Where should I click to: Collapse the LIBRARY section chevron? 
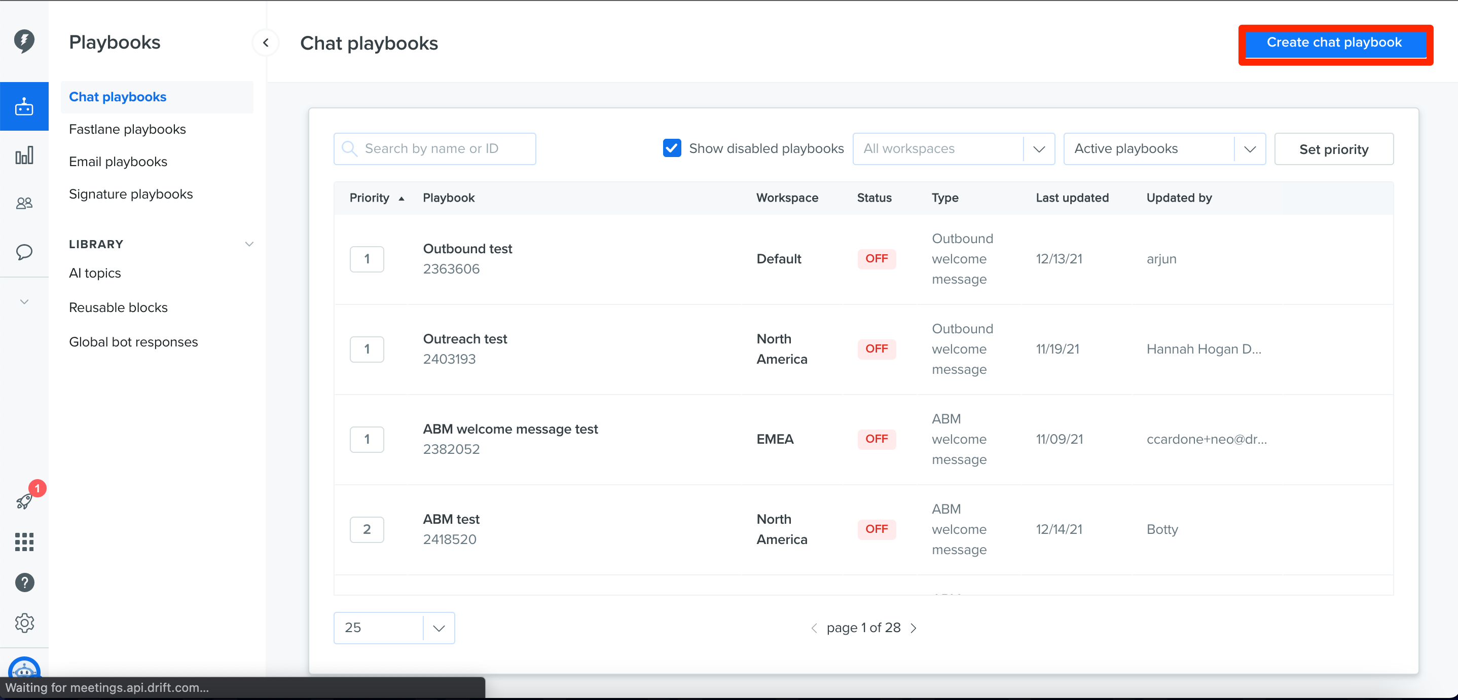click(249, 244)
